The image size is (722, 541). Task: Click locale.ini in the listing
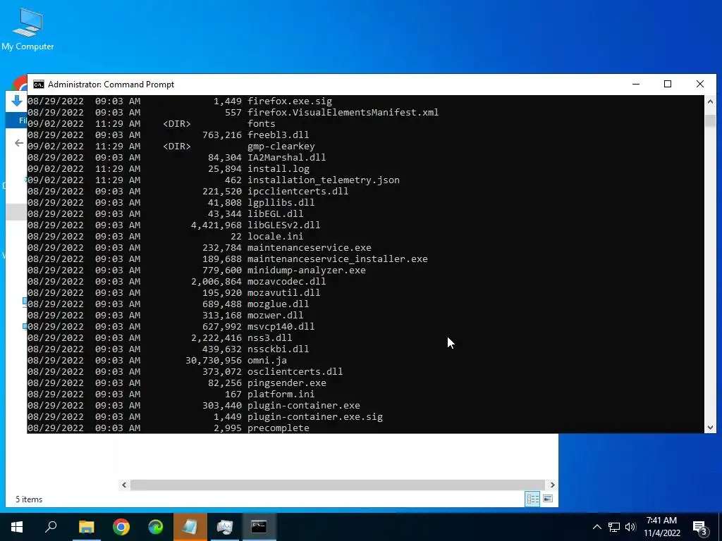[x=276, y=237]
